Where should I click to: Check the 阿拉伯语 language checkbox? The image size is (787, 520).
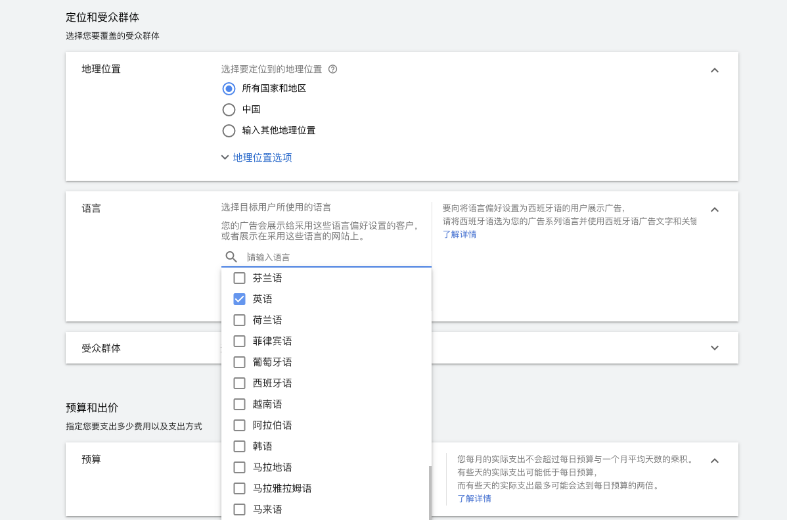click(240, 425)
